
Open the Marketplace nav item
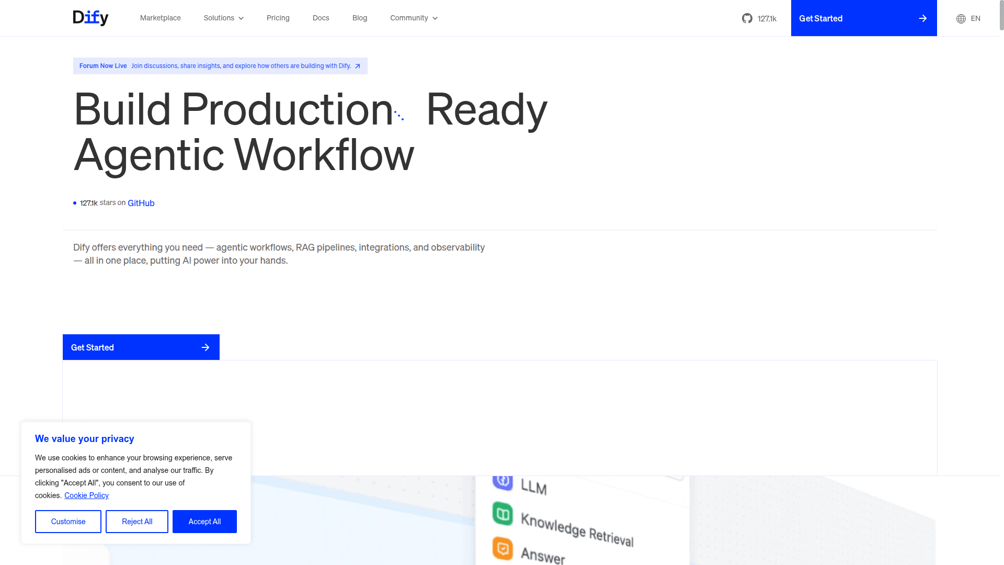[160, 18]
